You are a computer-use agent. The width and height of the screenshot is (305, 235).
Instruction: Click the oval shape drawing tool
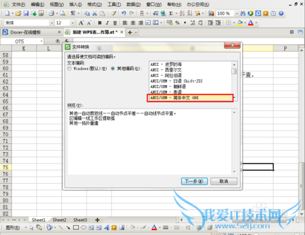click(x=84, y=227)
